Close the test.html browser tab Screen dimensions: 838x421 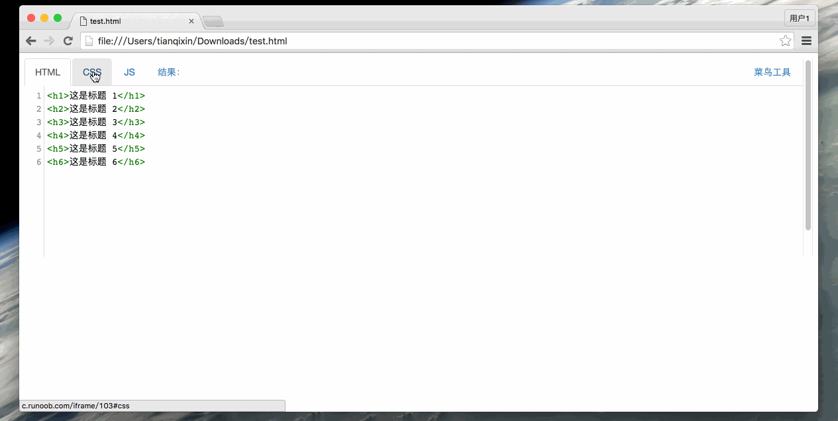191,21
